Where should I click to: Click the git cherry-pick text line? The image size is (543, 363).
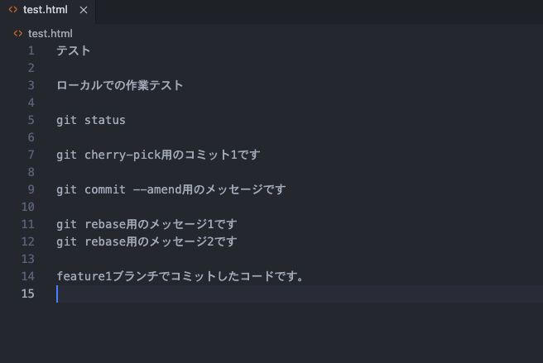(158, 155)
